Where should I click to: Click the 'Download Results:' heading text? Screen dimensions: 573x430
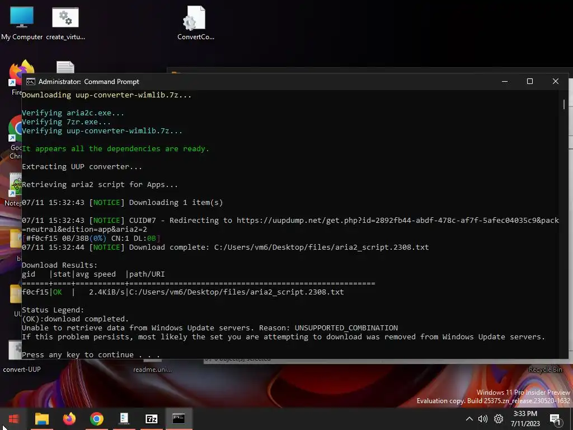(59, 265)
